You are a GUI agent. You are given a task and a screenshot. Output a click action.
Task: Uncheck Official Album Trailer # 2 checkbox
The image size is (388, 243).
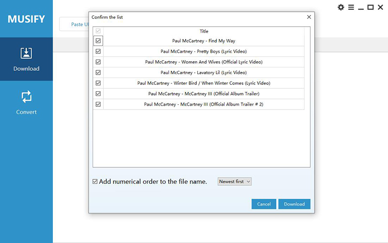click(98, 104)
